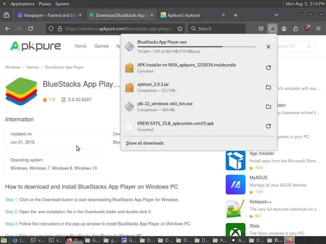
Task: Click the padlock site information icon
Action: (x=60, y=29)
